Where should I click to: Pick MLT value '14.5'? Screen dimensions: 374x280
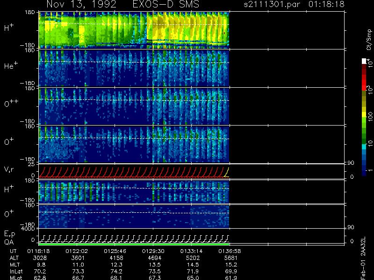tap(193, 265)
